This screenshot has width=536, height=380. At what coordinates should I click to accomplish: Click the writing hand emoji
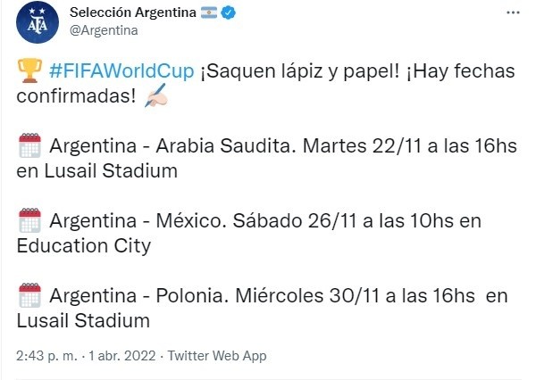[x=156, y=97]
